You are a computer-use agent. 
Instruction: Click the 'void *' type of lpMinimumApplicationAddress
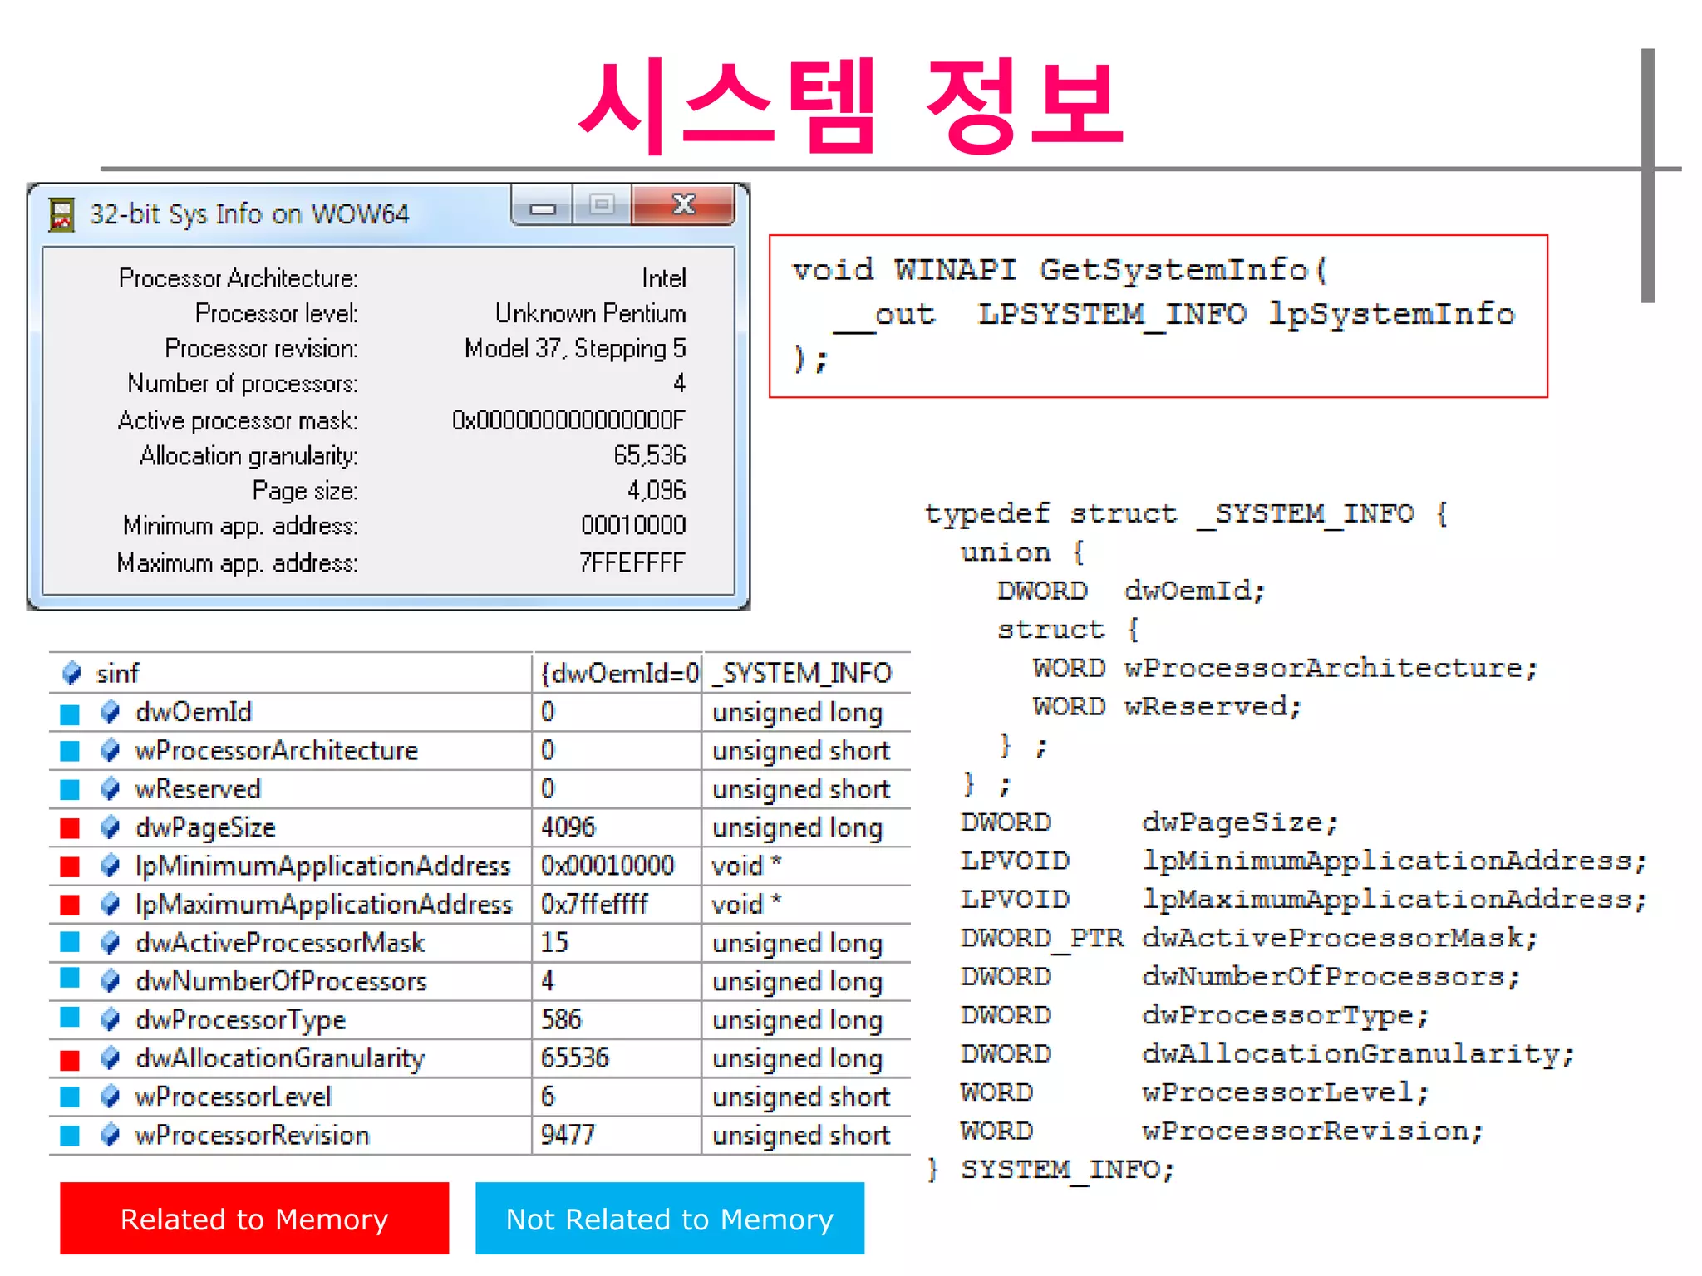click(746, 866)
